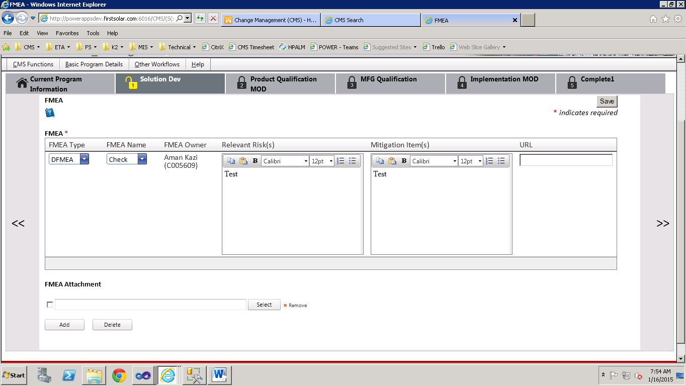686x386 pixels.
Task: Click into the URL input field
Action: point(566,160)
